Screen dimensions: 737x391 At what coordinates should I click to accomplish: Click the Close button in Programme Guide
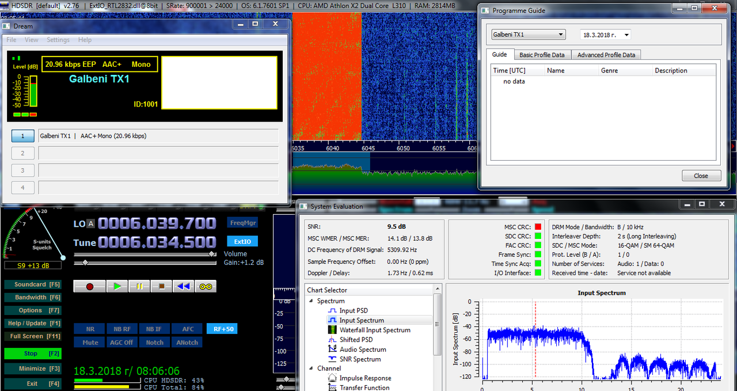tap(701, 176)
